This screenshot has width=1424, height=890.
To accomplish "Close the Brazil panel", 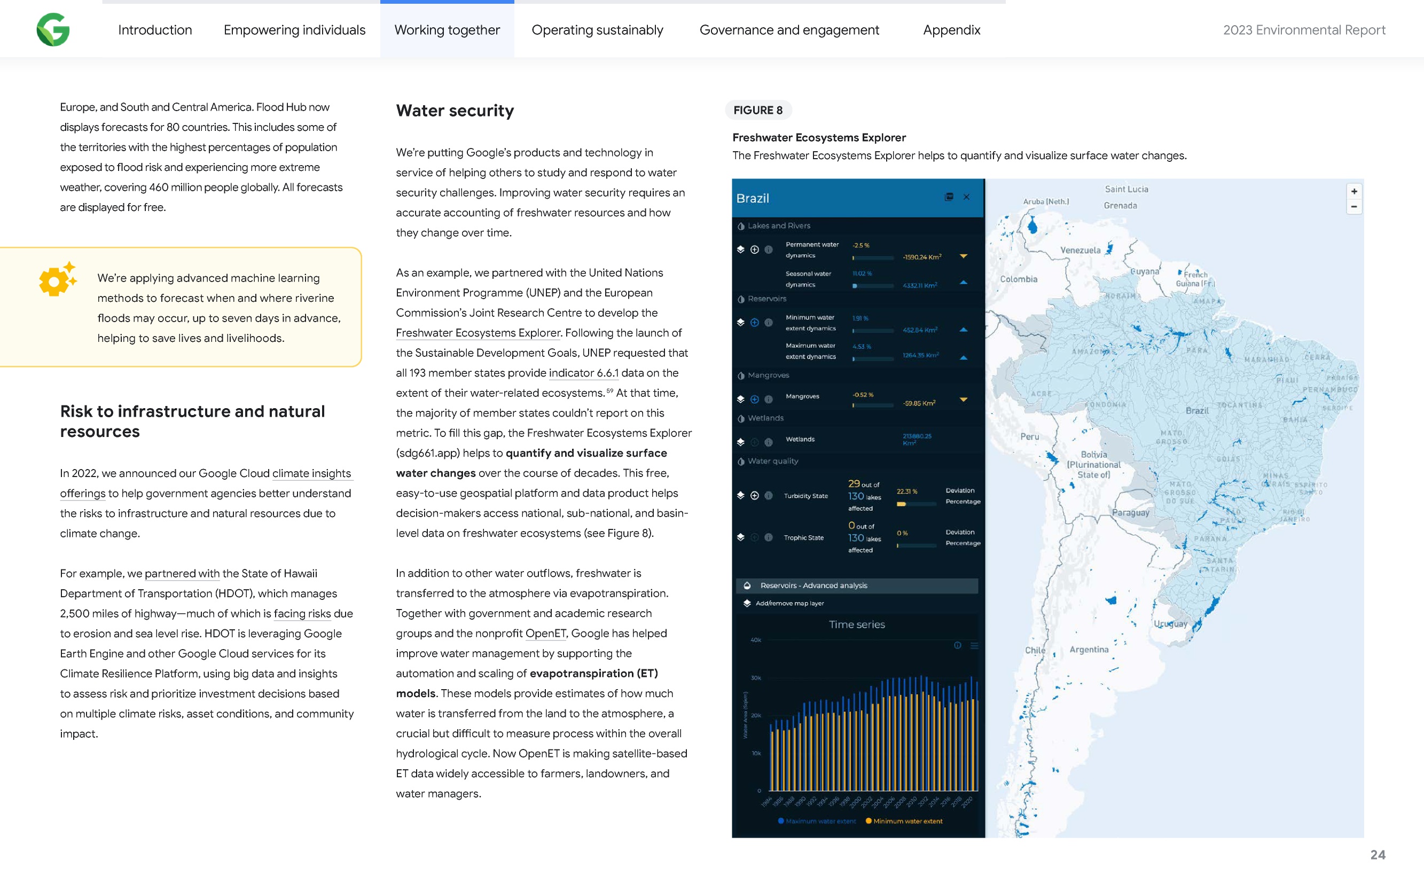I will (x=966, y=197).
